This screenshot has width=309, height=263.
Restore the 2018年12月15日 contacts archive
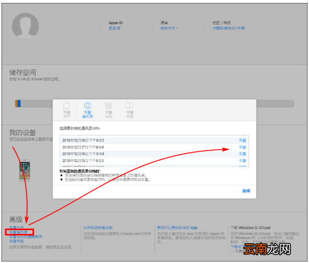pos(243,161)
